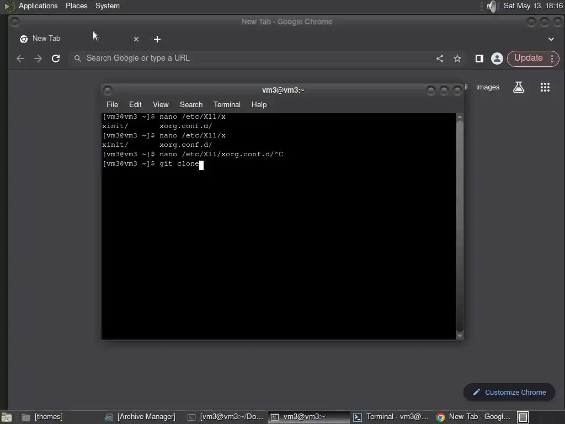Open the Images link on New Tab page
The image size is (565, 424).
[x=488, y=87]
